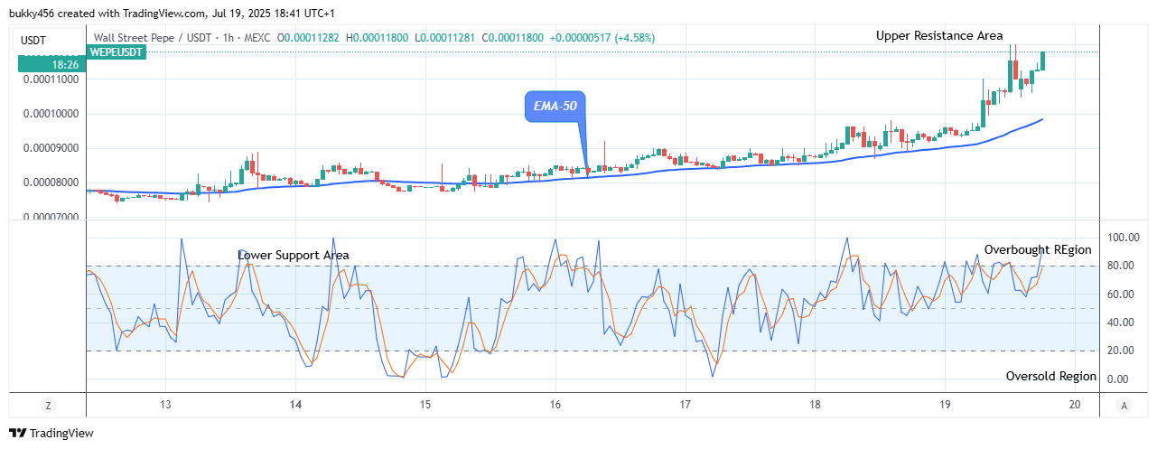Image resolution: width=1157 pixels, height=449 pixels.
Task: Click date 16 on the time axis
Action: [x=555, y=406]
